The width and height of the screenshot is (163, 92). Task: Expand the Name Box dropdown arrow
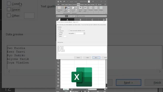coord(64,16)
